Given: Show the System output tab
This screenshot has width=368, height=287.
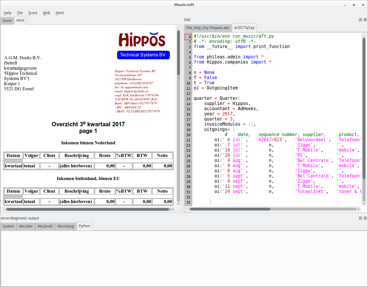Looking at the screenshot, I should [8, 226].
